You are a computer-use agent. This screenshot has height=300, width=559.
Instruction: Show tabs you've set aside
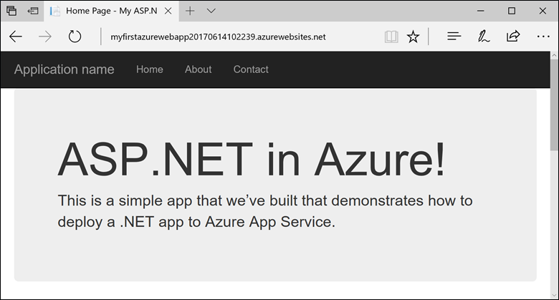pyautogui.click(x=11, y=11)
